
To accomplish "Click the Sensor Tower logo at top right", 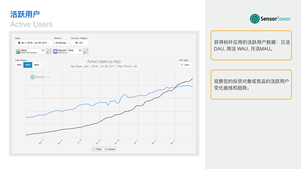I will coord(270,19).
